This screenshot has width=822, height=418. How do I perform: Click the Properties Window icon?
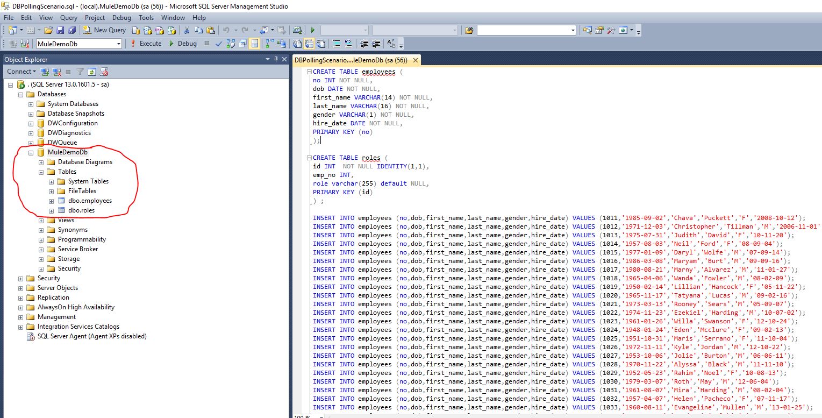coord(599,30)
